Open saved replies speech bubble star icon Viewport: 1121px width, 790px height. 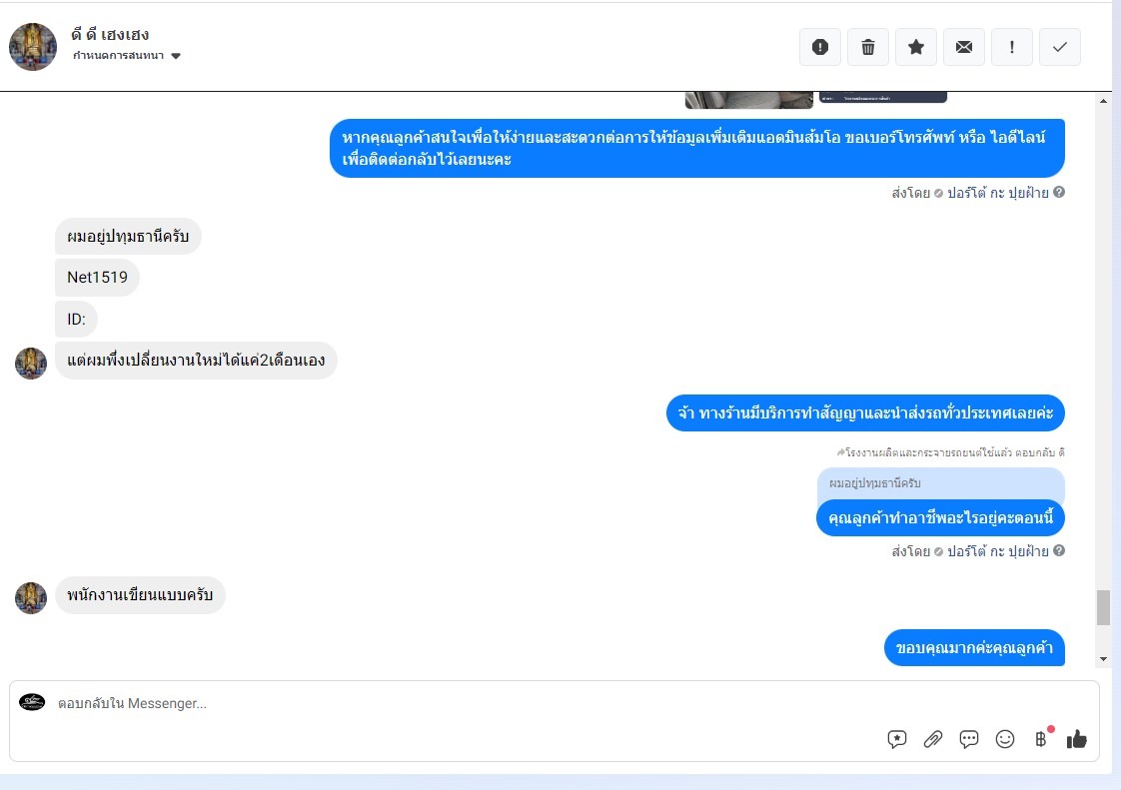click(896, 739)
